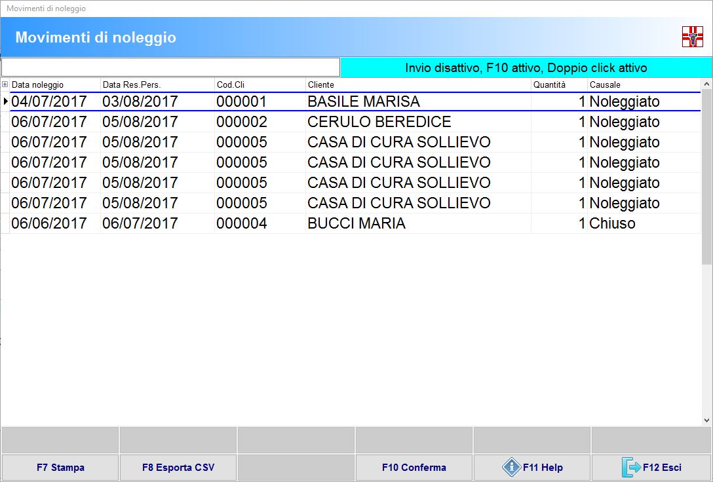Click the Cliente column header
This screenshot has height=482, width=713.
pos(418,84)
